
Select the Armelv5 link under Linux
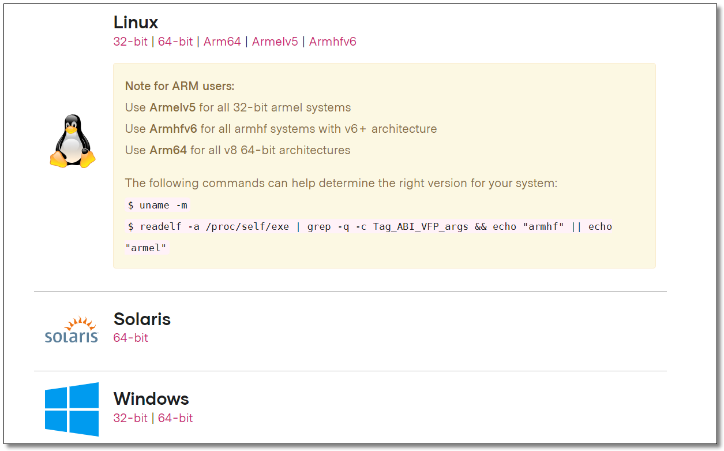(275, 42)
